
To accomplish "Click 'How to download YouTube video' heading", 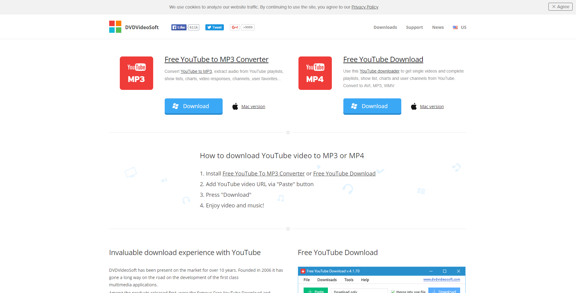I will [x=282, y=156].
